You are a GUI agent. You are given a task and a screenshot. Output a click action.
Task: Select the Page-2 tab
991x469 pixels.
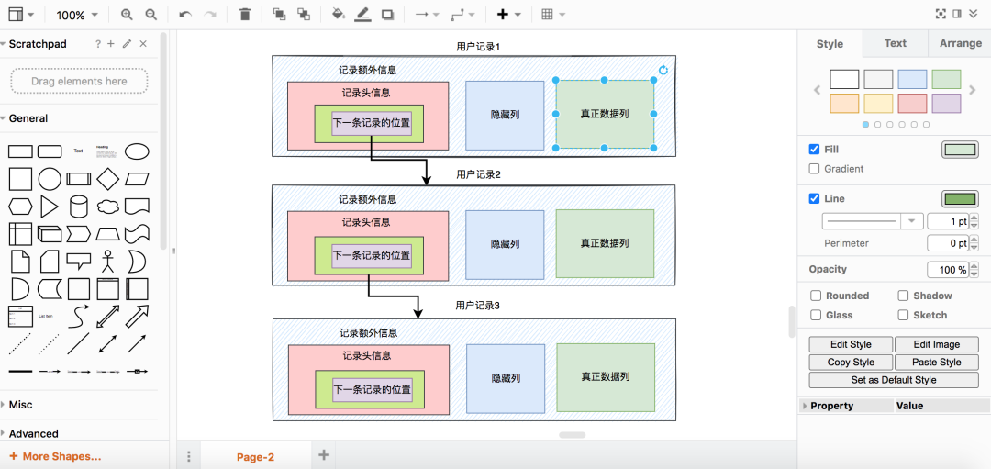click(x=255, y=457)
